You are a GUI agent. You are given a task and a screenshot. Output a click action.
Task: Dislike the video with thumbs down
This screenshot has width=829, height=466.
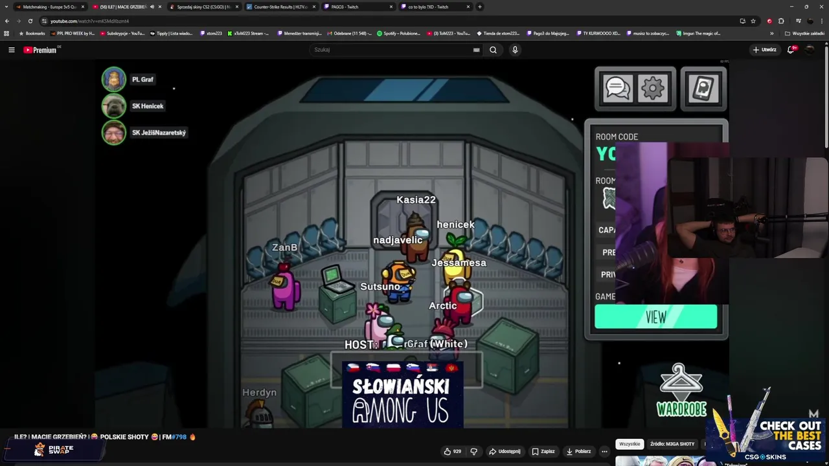[x=473, y=451]
